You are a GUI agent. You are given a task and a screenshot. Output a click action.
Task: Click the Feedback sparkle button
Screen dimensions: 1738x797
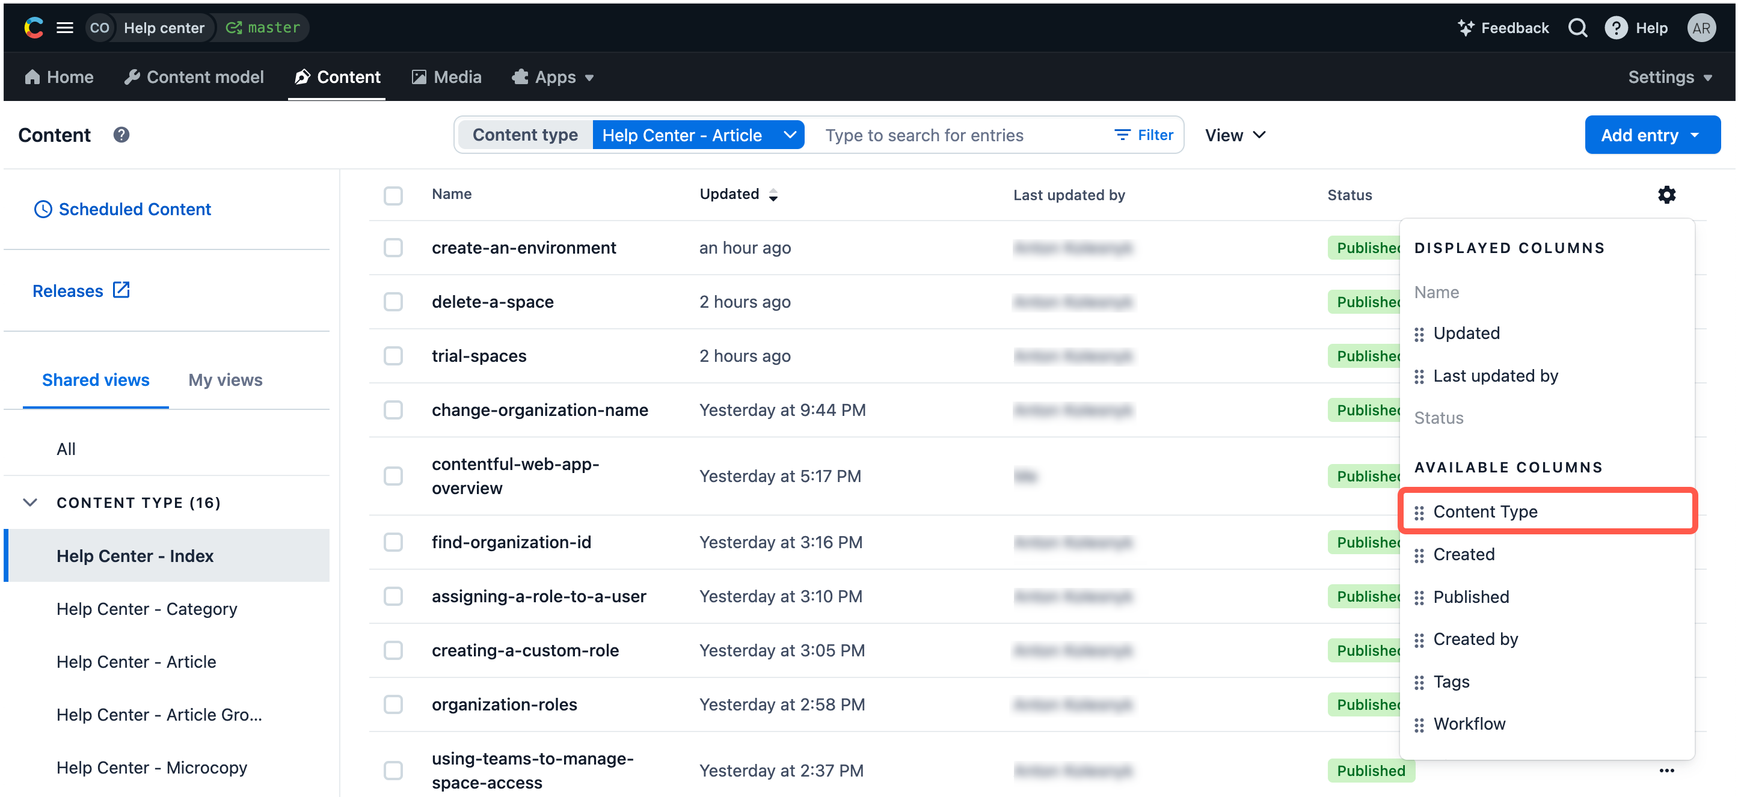(x=1502, y=28)
